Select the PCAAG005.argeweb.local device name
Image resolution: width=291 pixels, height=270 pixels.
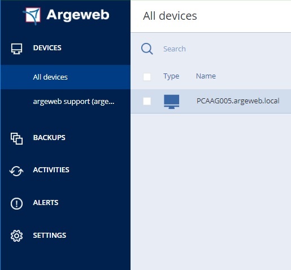point(238,101)
